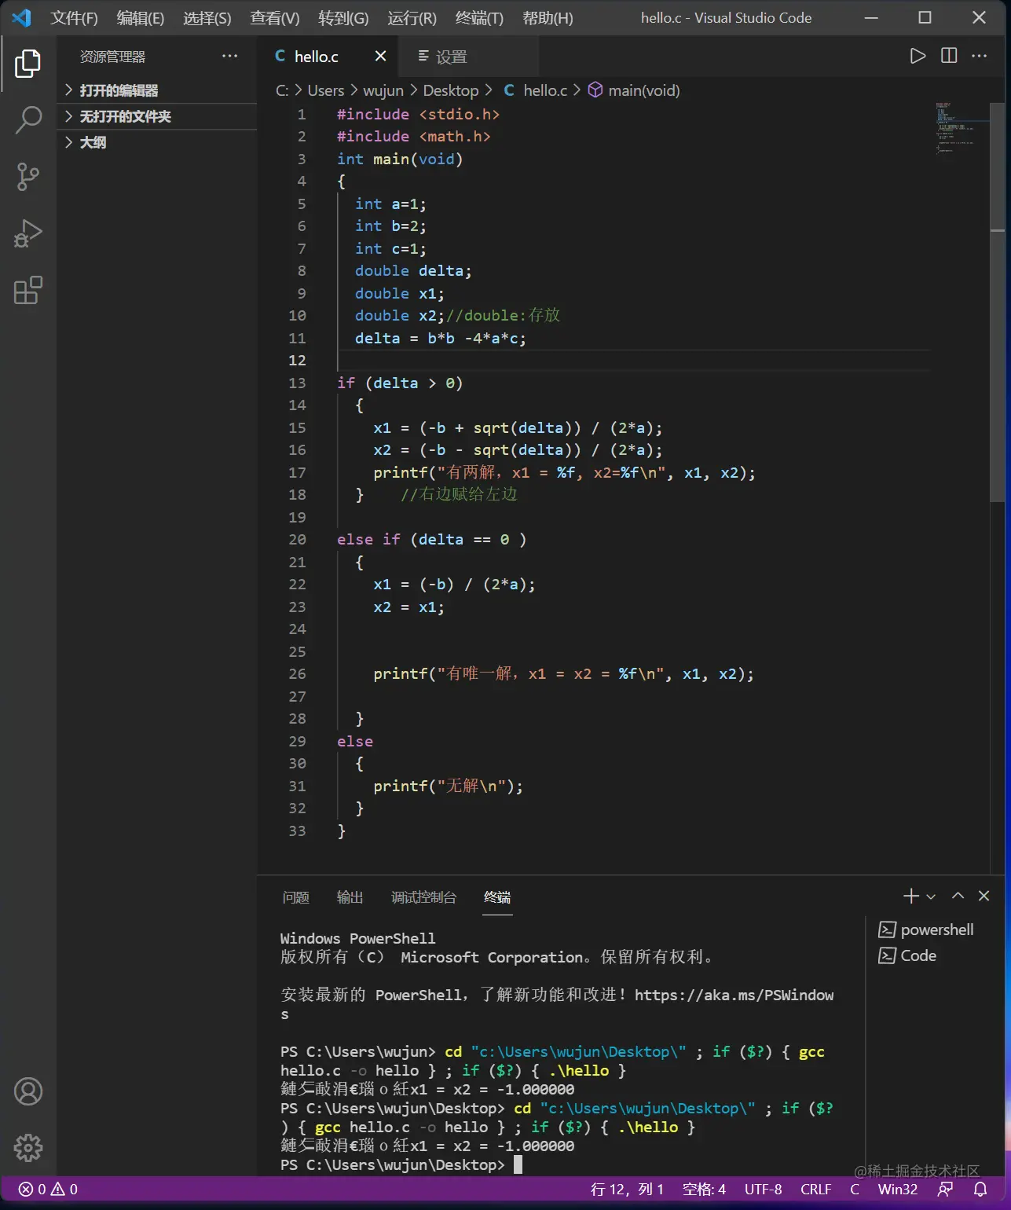Screen dimensions: 1011x1210
Task: Close the hello.c editor tab
Action: point(380,56)
